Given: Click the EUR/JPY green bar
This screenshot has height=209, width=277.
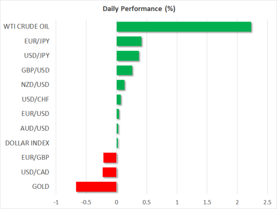Looking at the screenshot, I should tap(129, 42).
